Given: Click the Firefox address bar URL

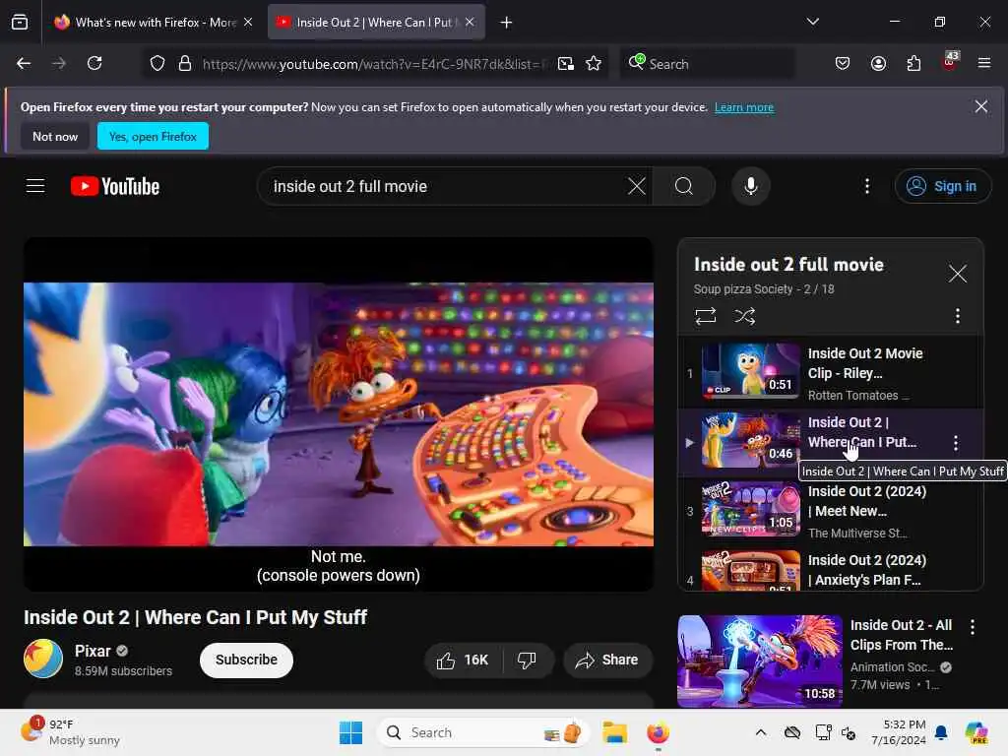Looking at the screenshot, I should click(x=374, y=64).
